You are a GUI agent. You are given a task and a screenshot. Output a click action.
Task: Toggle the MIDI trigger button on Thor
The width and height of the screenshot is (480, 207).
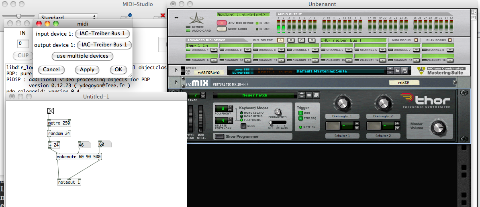(x=300, y=113)
